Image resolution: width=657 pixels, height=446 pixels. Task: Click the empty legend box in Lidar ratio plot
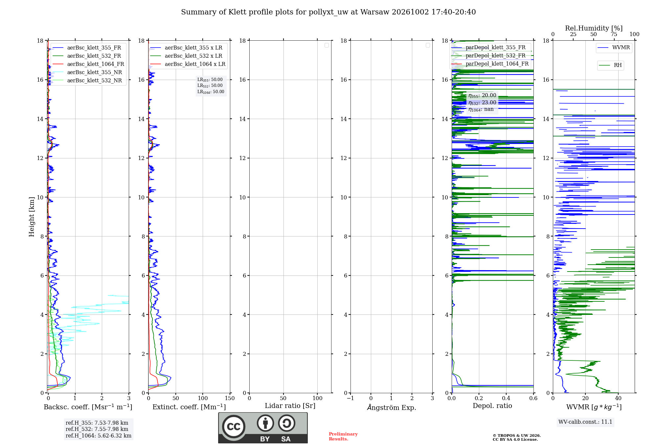tap(327, 45)
